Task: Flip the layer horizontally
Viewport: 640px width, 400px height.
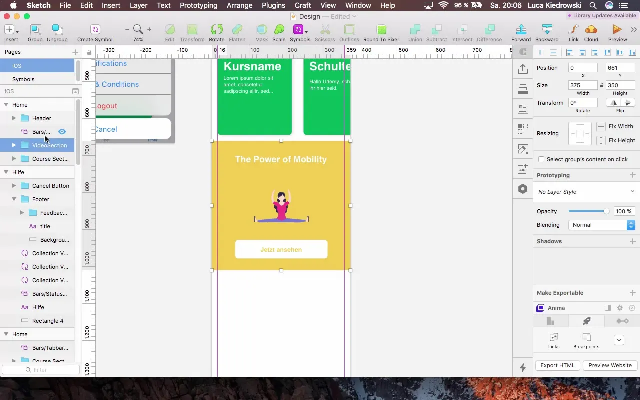Action: click(x=613, y=103)
